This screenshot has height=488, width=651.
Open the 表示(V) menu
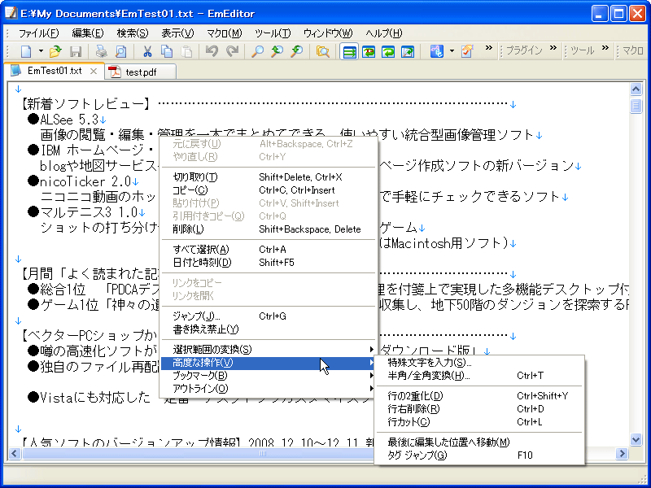pyautogui.click(x=177, y=33)
